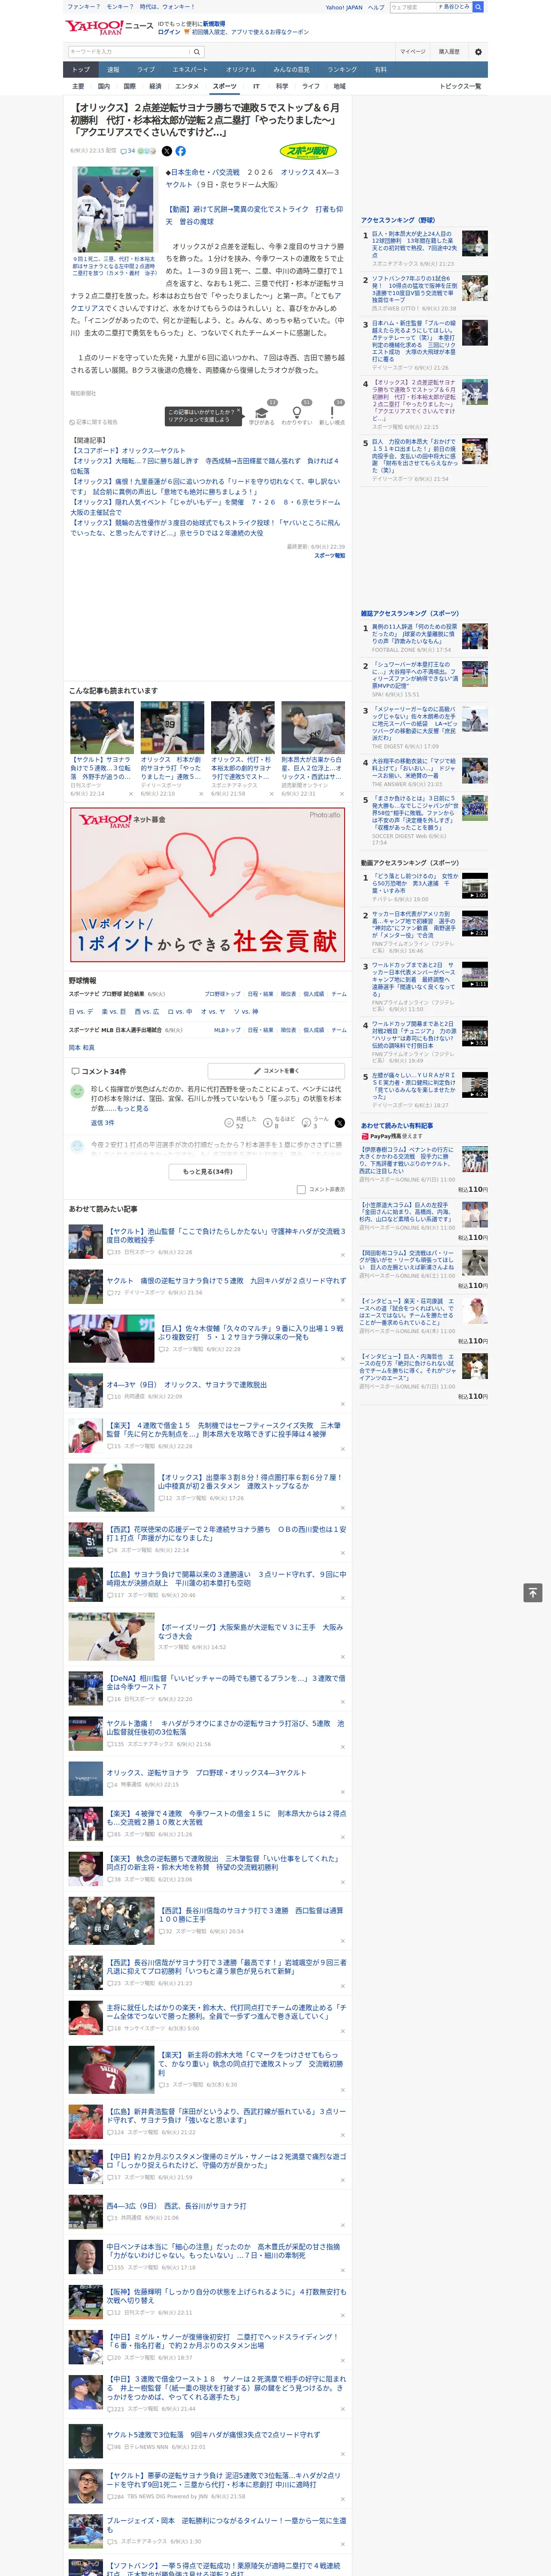Select the 国内 category
The height and width of the screenshot is (2576, 551).
[104, 86]
